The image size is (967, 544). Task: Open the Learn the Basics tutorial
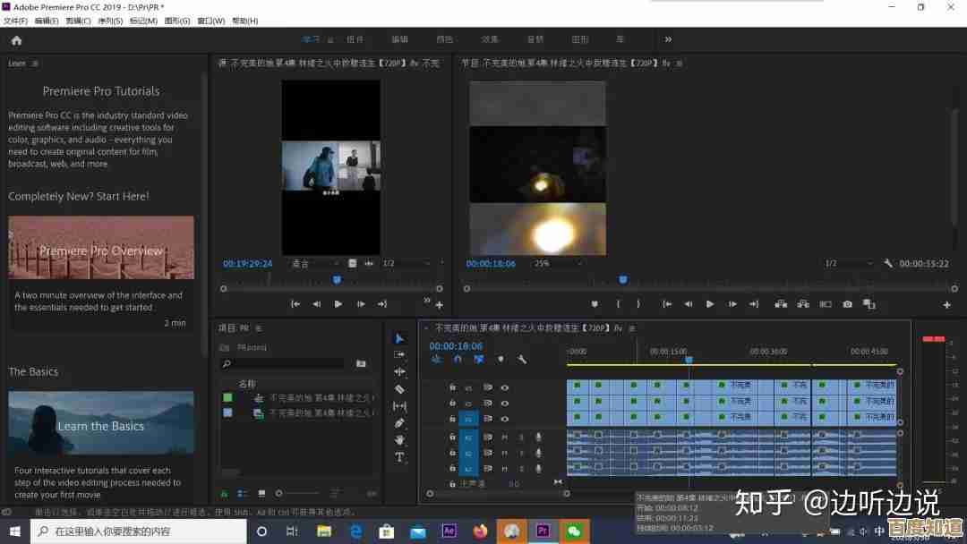(x=101, y=426)
